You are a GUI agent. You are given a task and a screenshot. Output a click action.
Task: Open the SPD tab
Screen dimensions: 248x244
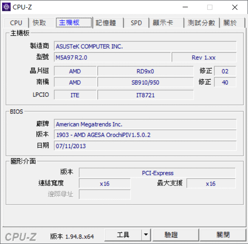[x=136, y=23]
